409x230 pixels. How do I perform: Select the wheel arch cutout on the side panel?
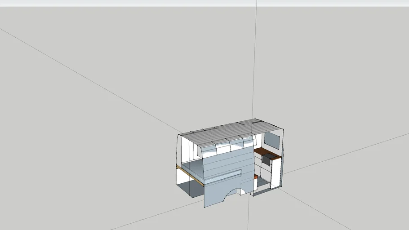click(234, 193)
